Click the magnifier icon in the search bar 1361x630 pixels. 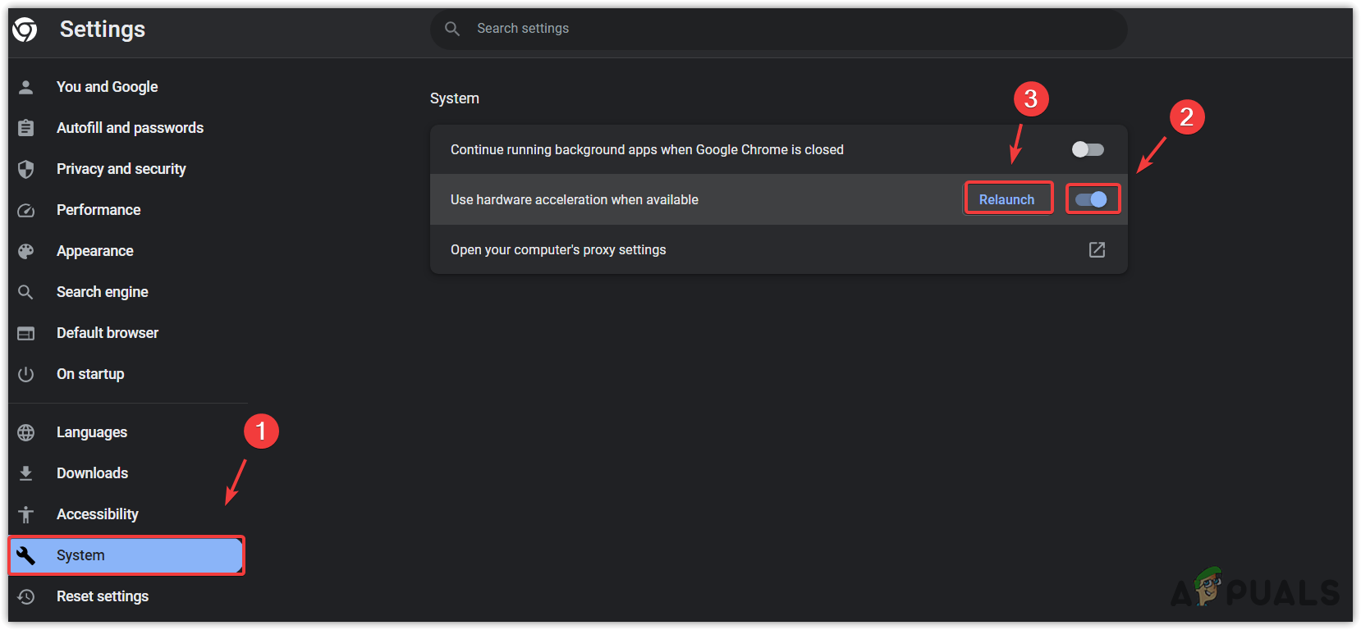(452, 29)
